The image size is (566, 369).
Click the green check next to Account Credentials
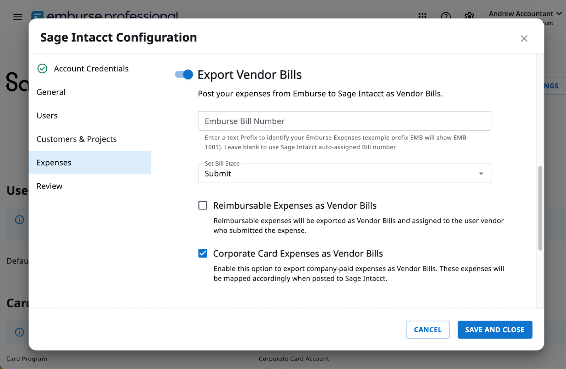[42, 69]
